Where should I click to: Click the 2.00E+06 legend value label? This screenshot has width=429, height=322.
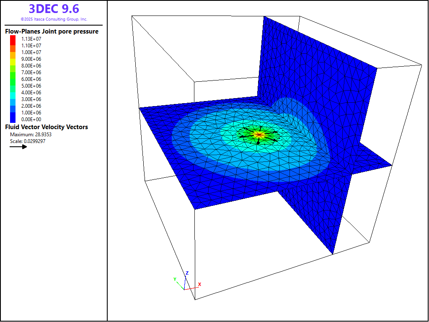[31, 106]
